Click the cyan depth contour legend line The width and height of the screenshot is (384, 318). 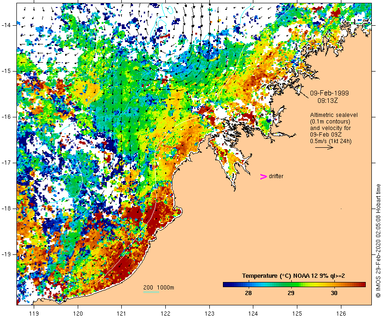point(151,292)
